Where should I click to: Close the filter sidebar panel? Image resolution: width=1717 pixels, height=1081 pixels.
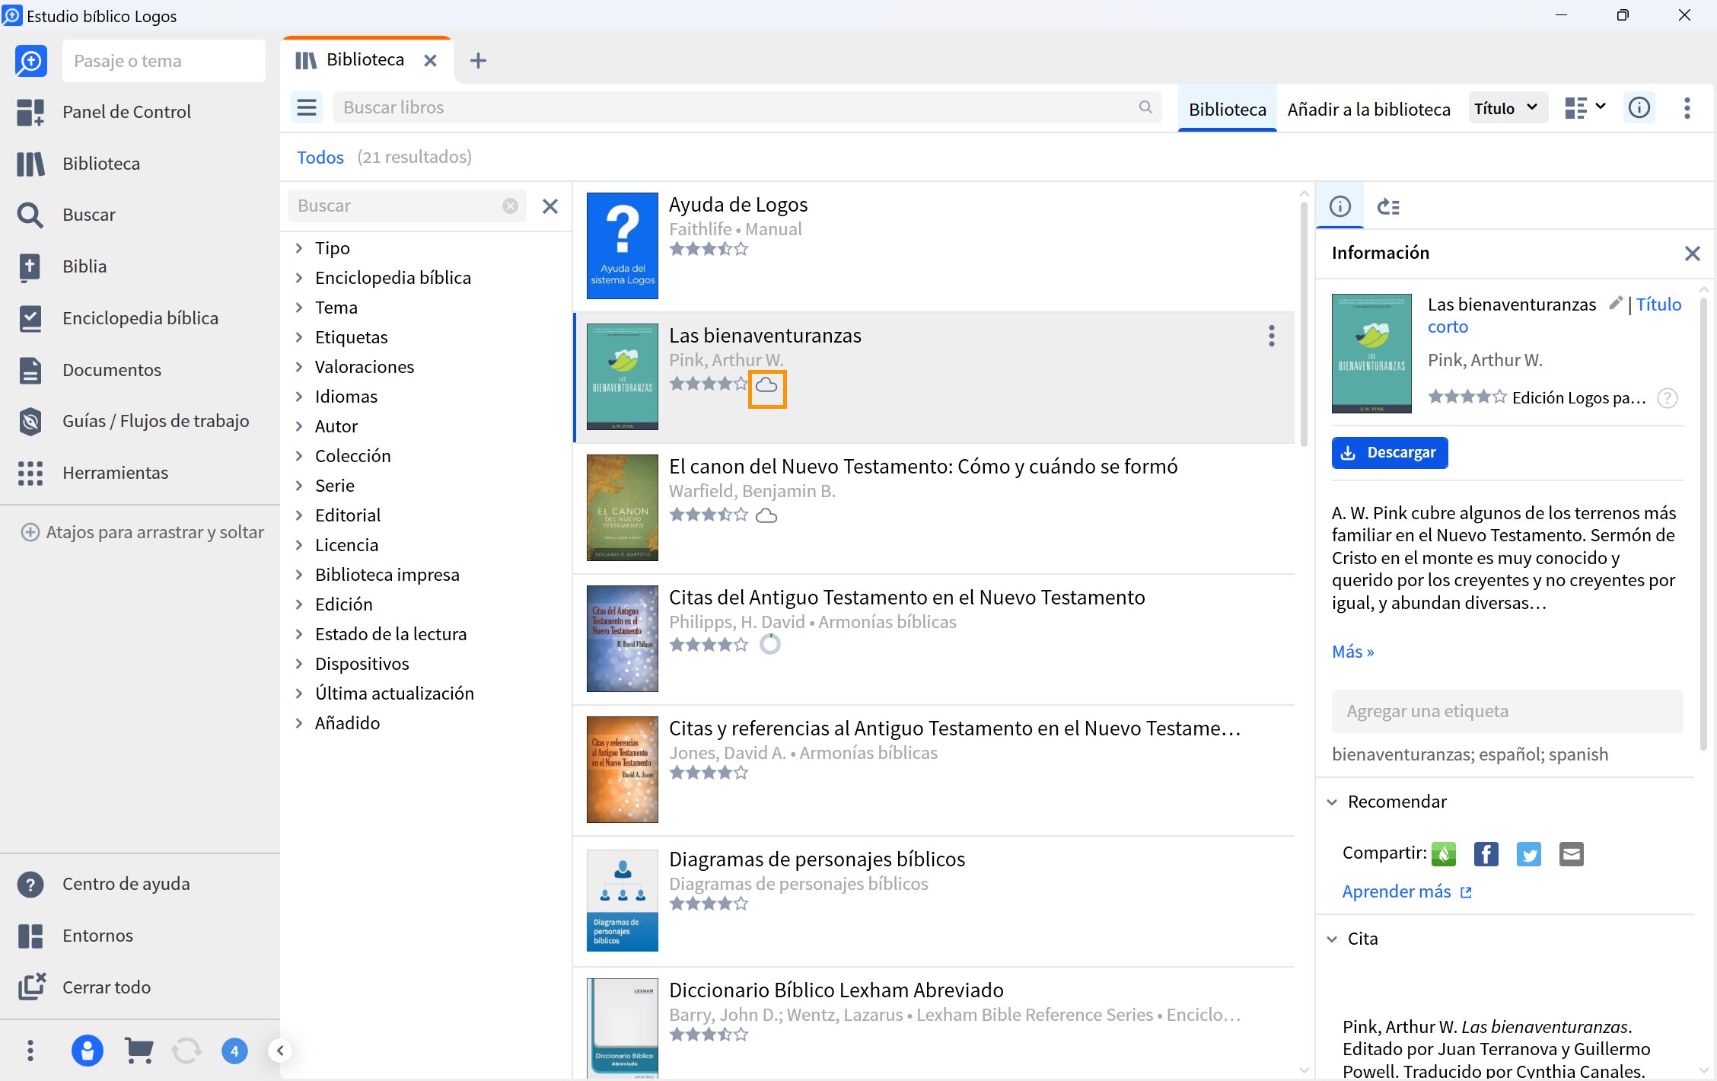tap(550, 206)
